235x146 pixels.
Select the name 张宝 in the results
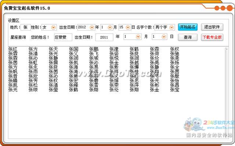175,90
